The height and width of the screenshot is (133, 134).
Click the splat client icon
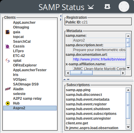(7, 61)
